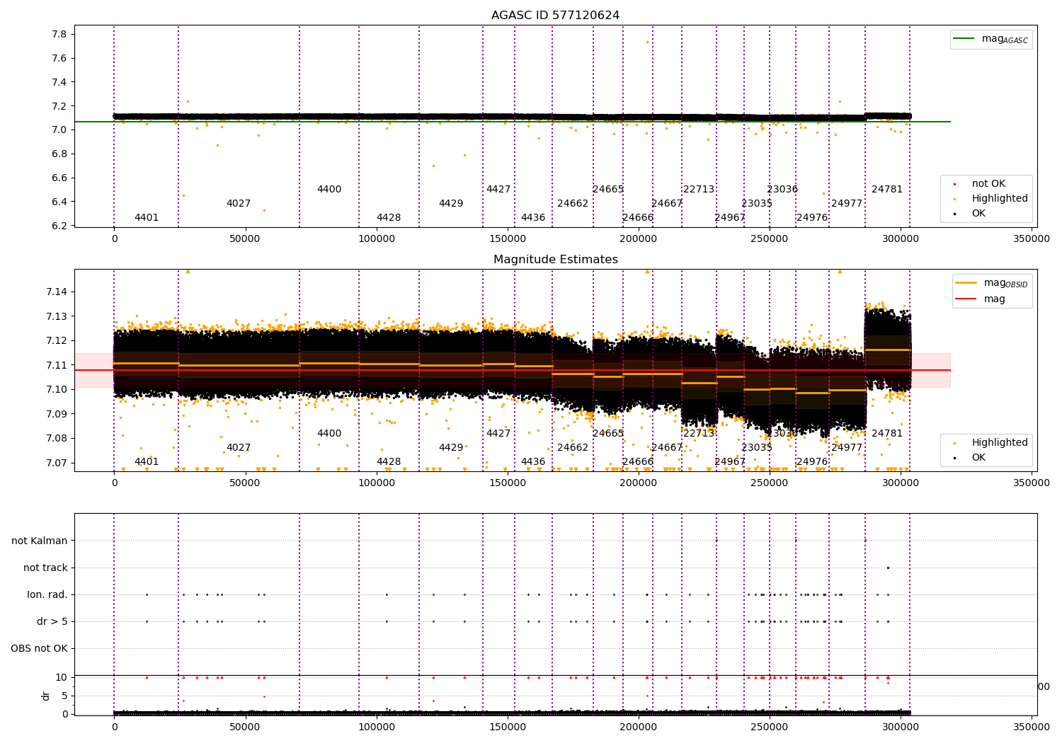The height and width of the screenshot is (743, 1062).
Task: Select 'OK' entry in middle plot legend
Action: tap(978, 458)
